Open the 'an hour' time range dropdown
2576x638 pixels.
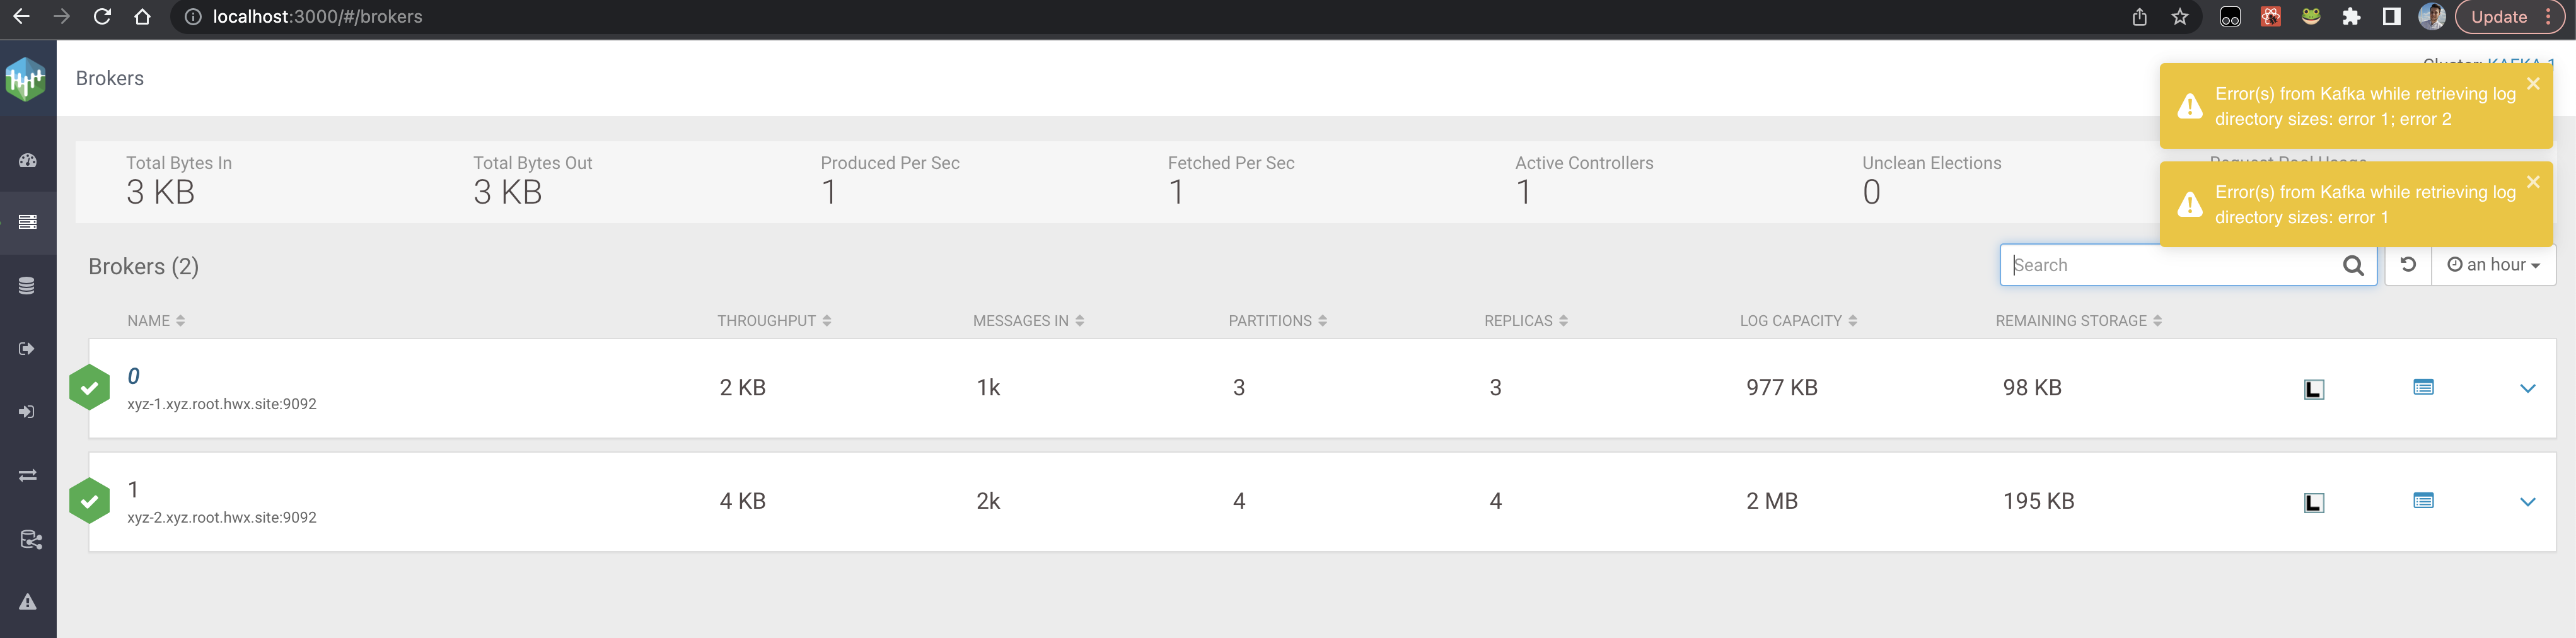(x=2493, y=265)
